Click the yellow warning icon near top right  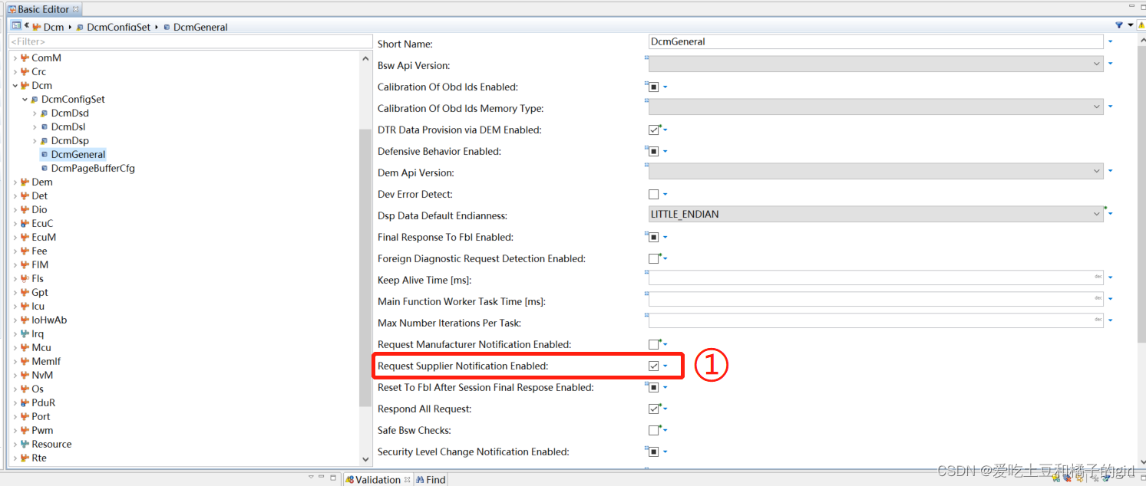[x=1141, y=25]
